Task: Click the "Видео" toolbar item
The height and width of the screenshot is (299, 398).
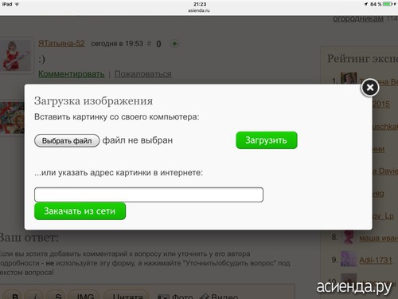Action: pyautogui.click(x=218, y=296)
